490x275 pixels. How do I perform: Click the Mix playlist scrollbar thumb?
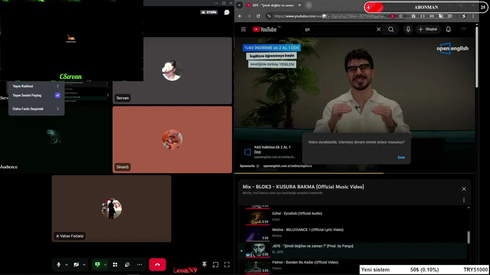coord(469,237)
